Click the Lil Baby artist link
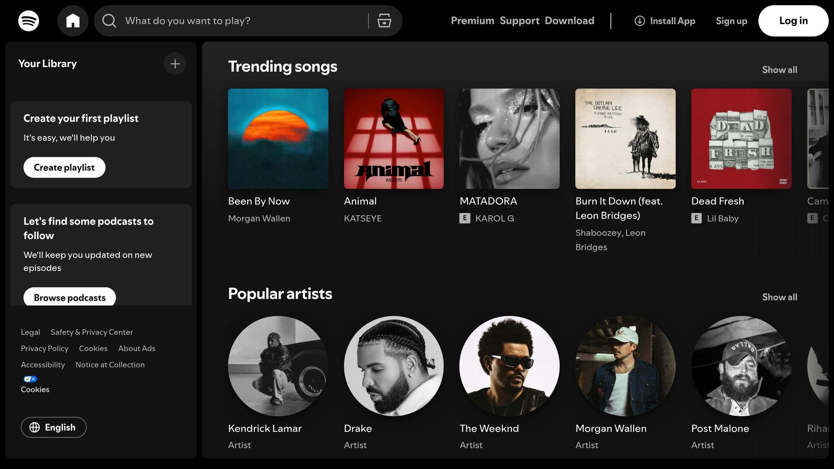 click(x=722, y=218)
